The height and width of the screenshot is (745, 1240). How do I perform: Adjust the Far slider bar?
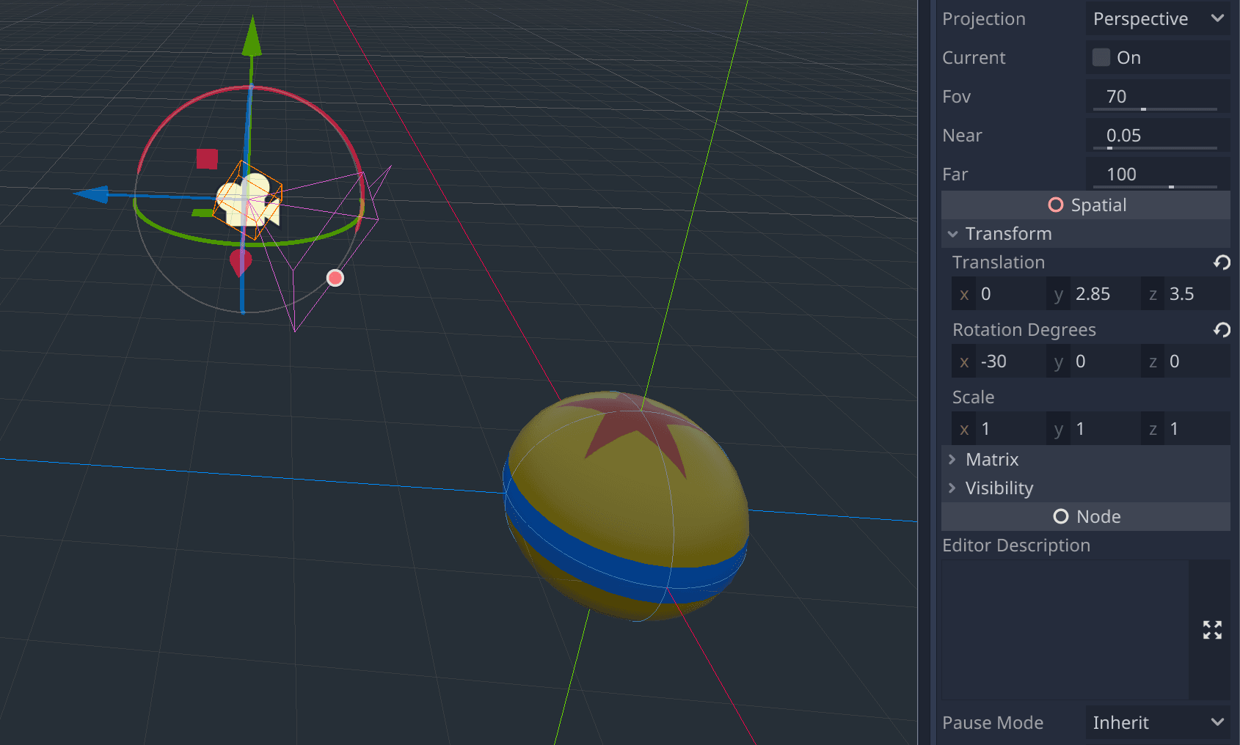tap(1155, 187)
